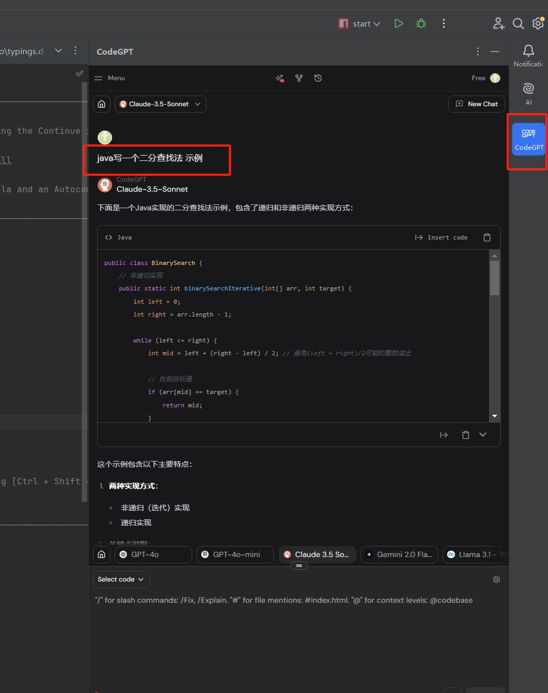This screenshot has height=693, width=548.
Task: Click the 'Claude-3.5-Sonnet' response author name
Action: (152, 189)
